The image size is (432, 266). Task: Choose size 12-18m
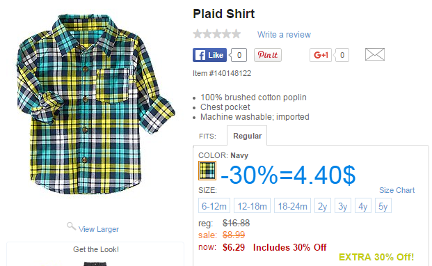[x=252, y=205]
